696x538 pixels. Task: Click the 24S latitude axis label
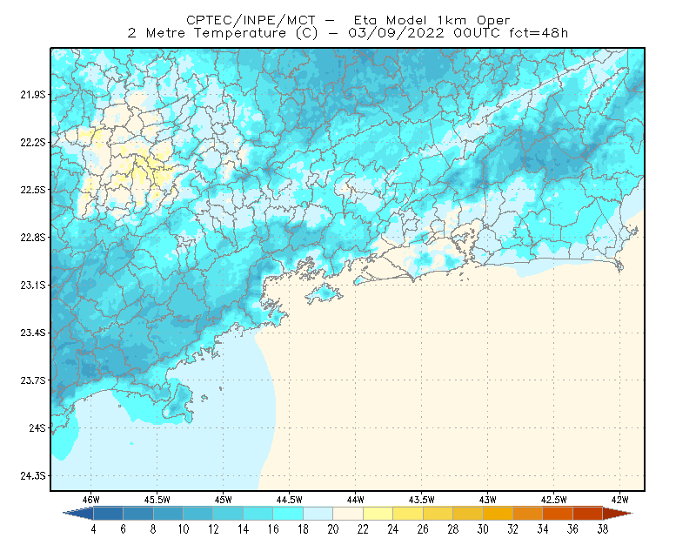pos(37,427)
